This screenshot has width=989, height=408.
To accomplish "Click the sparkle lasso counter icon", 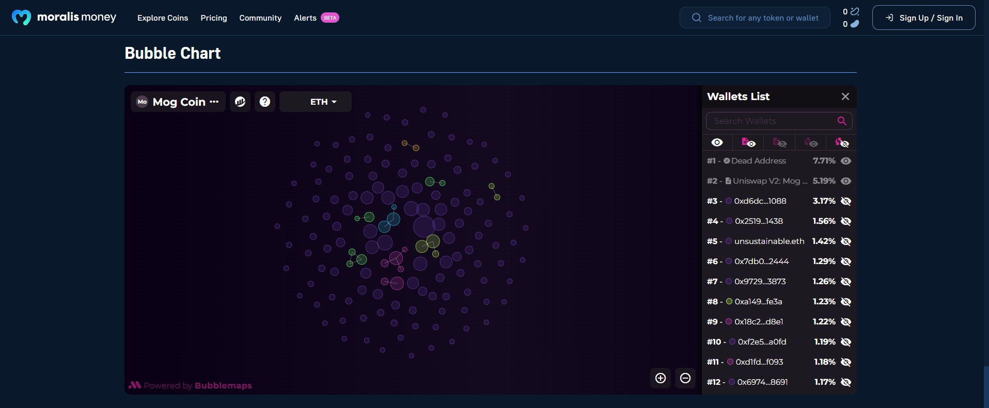I will [x=855, y=11].
